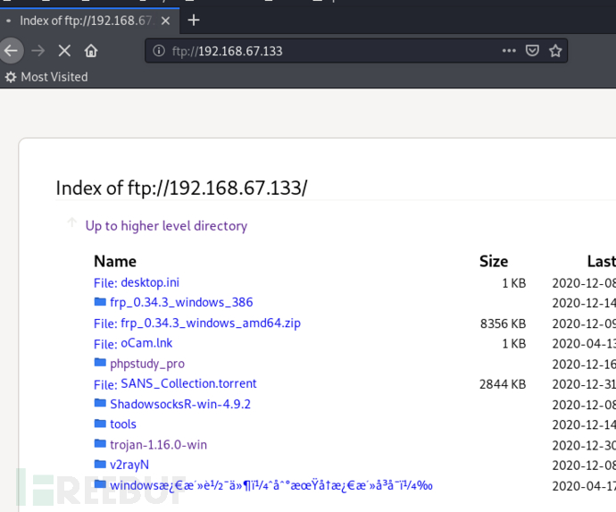Click folder icon beside tools
This screenshot has width=616, height=512.
click(100, 424)
